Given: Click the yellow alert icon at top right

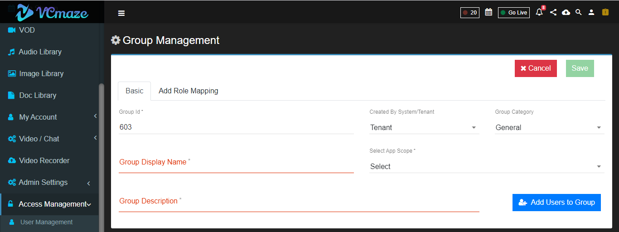Looking at the screenshot, I should (x=605, y=12).
